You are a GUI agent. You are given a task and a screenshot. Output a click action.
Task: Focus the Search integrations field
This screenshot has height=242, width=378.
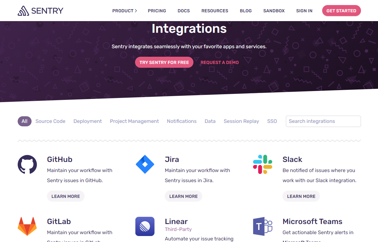(323, 121)
